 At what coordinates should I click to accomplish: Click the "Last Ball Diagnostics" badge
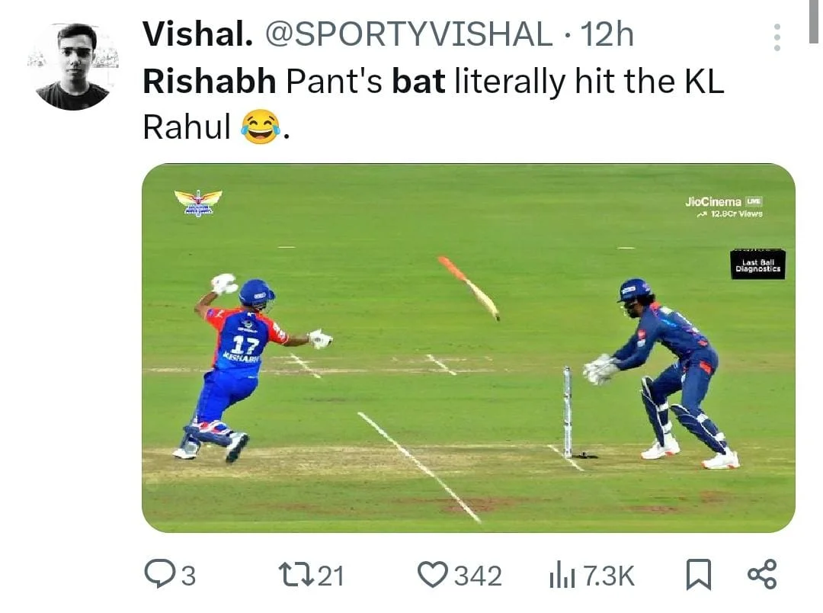click(x=757, y=264)
